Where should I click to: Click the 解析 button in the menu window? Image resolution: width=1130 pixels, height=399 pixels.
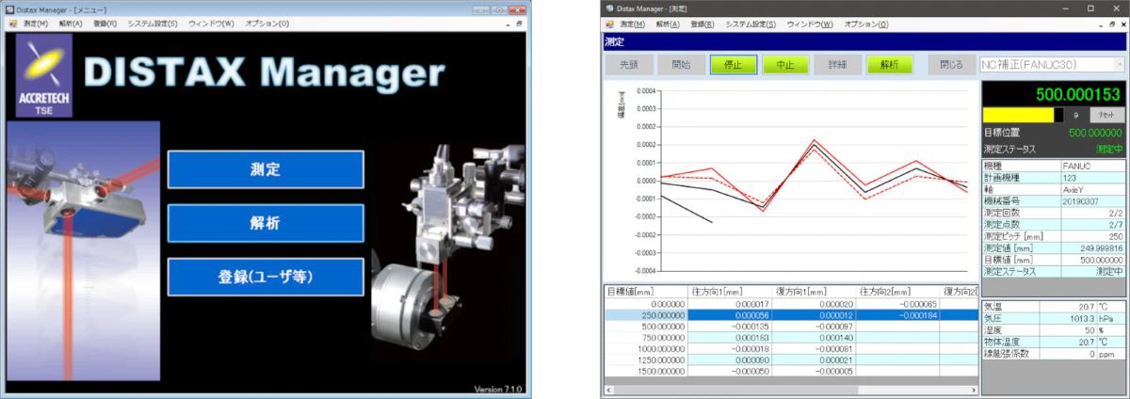pyautogui.click(x=266, y=223)
